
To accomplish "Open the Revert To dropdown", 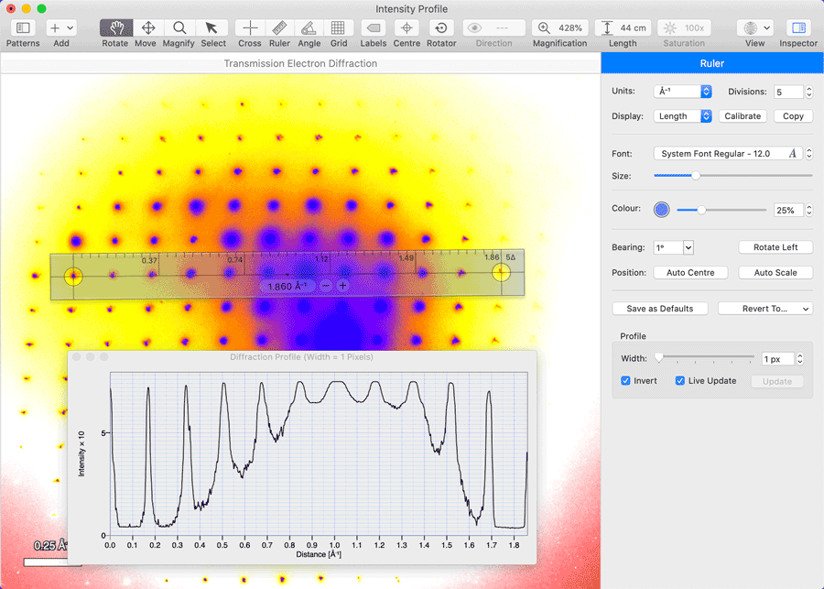I will point(765,309).
